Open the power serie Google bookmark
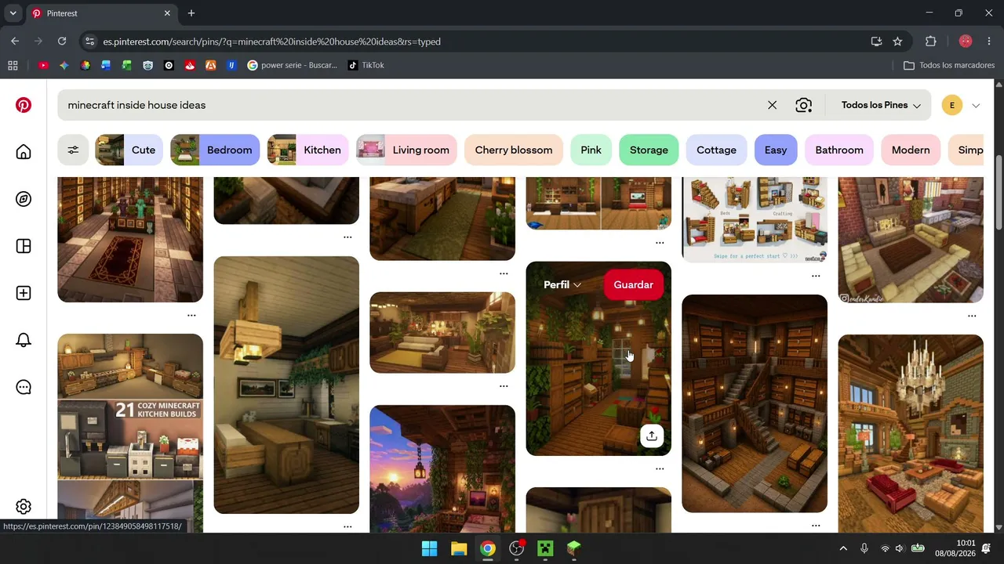This screenshot has width=1004, height=564. click(292, 65)
